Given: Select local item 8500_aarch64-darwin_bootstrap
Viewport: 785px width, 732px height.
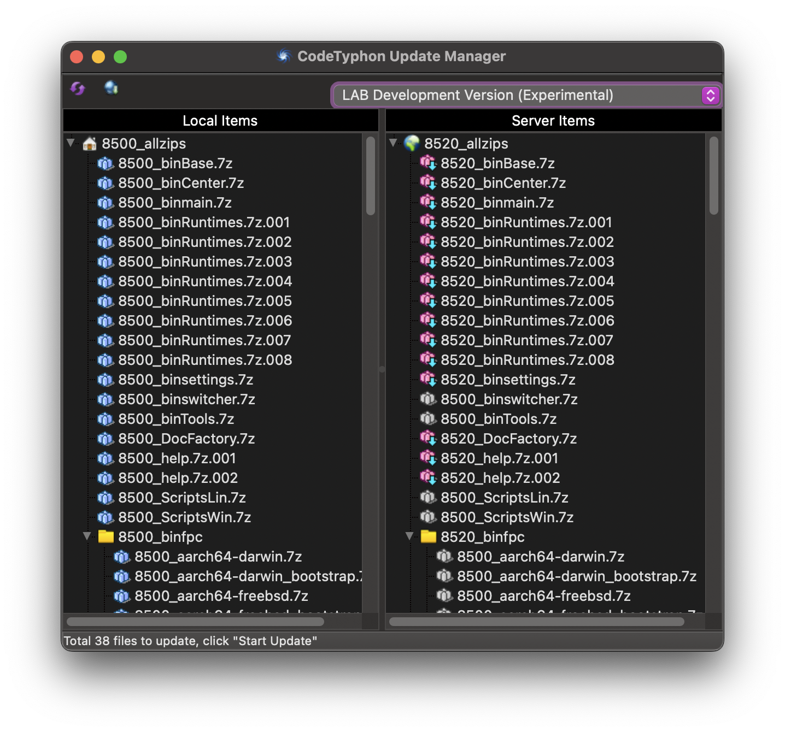Looking at the screenshot, I should tap(248, 576).
